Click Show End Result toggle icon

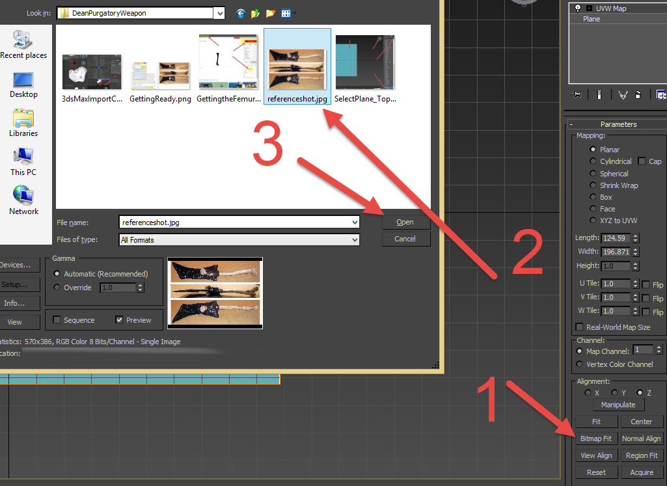click(x=599, y=95)
